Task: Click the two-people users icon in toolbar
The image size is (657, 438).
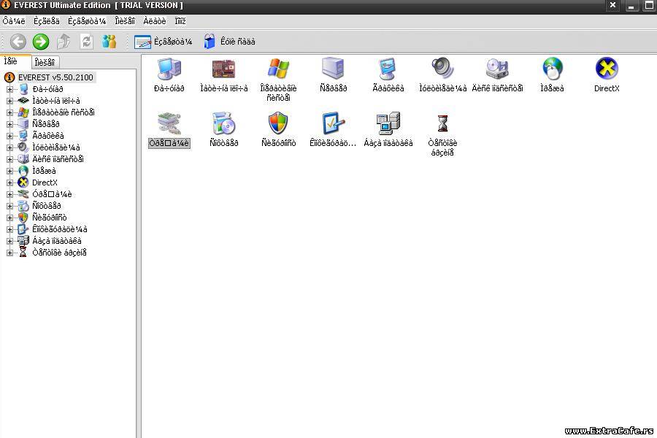Action: (x=109, y=42)
